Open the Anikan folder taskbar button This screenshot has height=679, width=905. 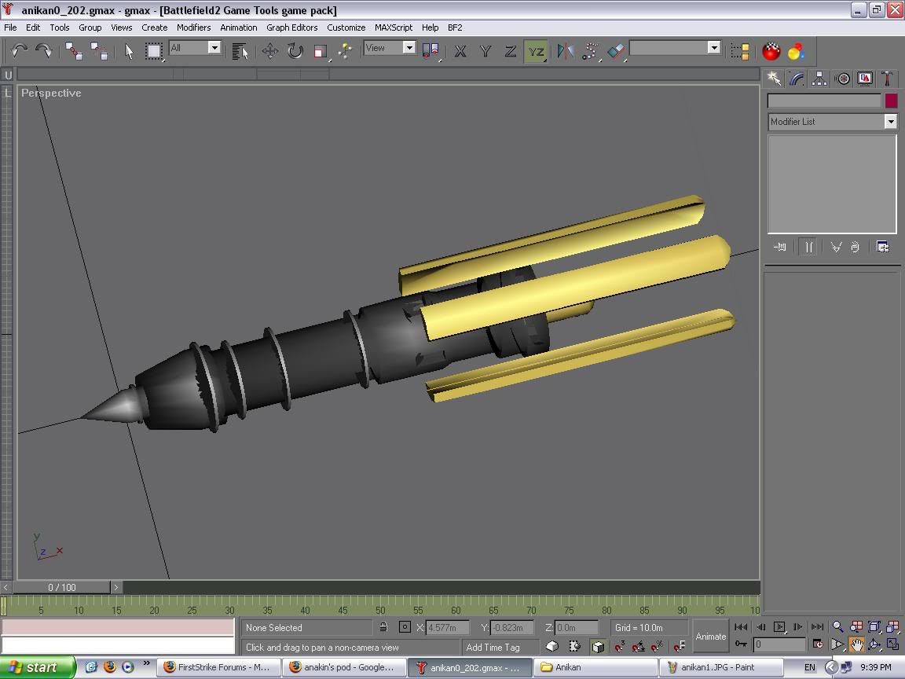click(595, 667)
